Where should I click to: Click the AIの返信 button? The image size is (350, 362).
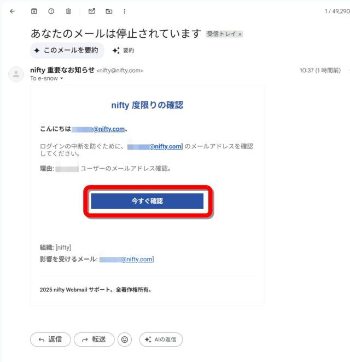(161, 340)
